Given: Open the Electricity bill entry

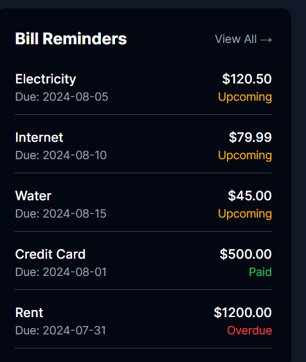Looking at the screenshot, I should point(143,88).
